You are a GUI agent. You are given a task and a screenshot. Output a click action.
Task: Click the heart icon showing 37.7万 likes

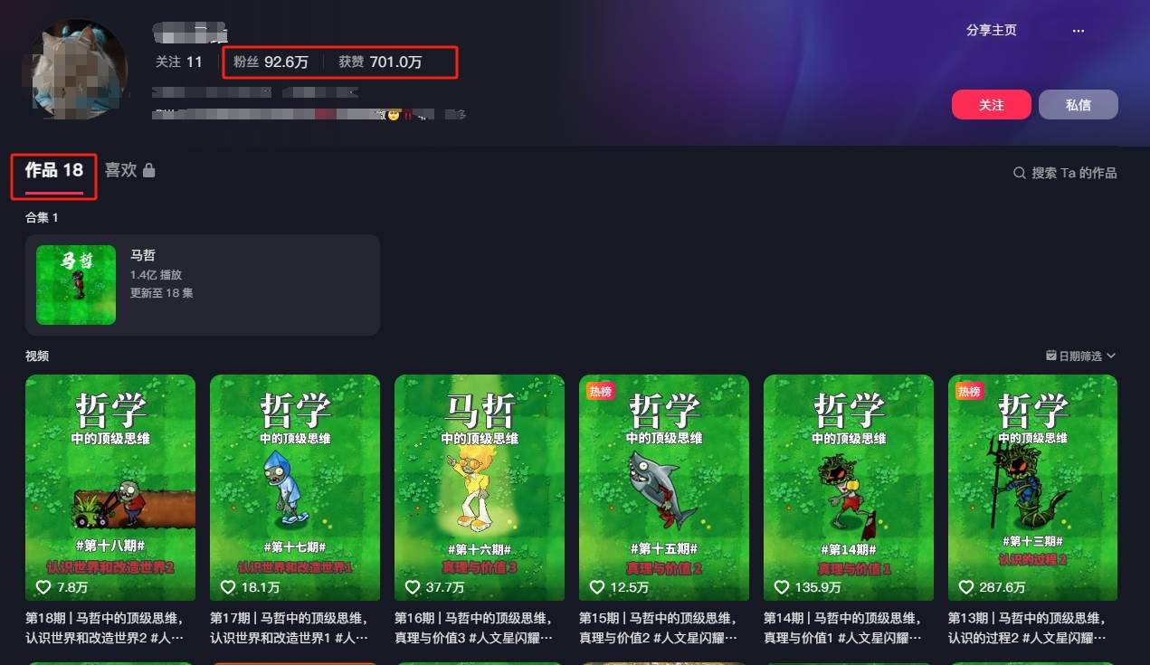click(x=412, y=587)
